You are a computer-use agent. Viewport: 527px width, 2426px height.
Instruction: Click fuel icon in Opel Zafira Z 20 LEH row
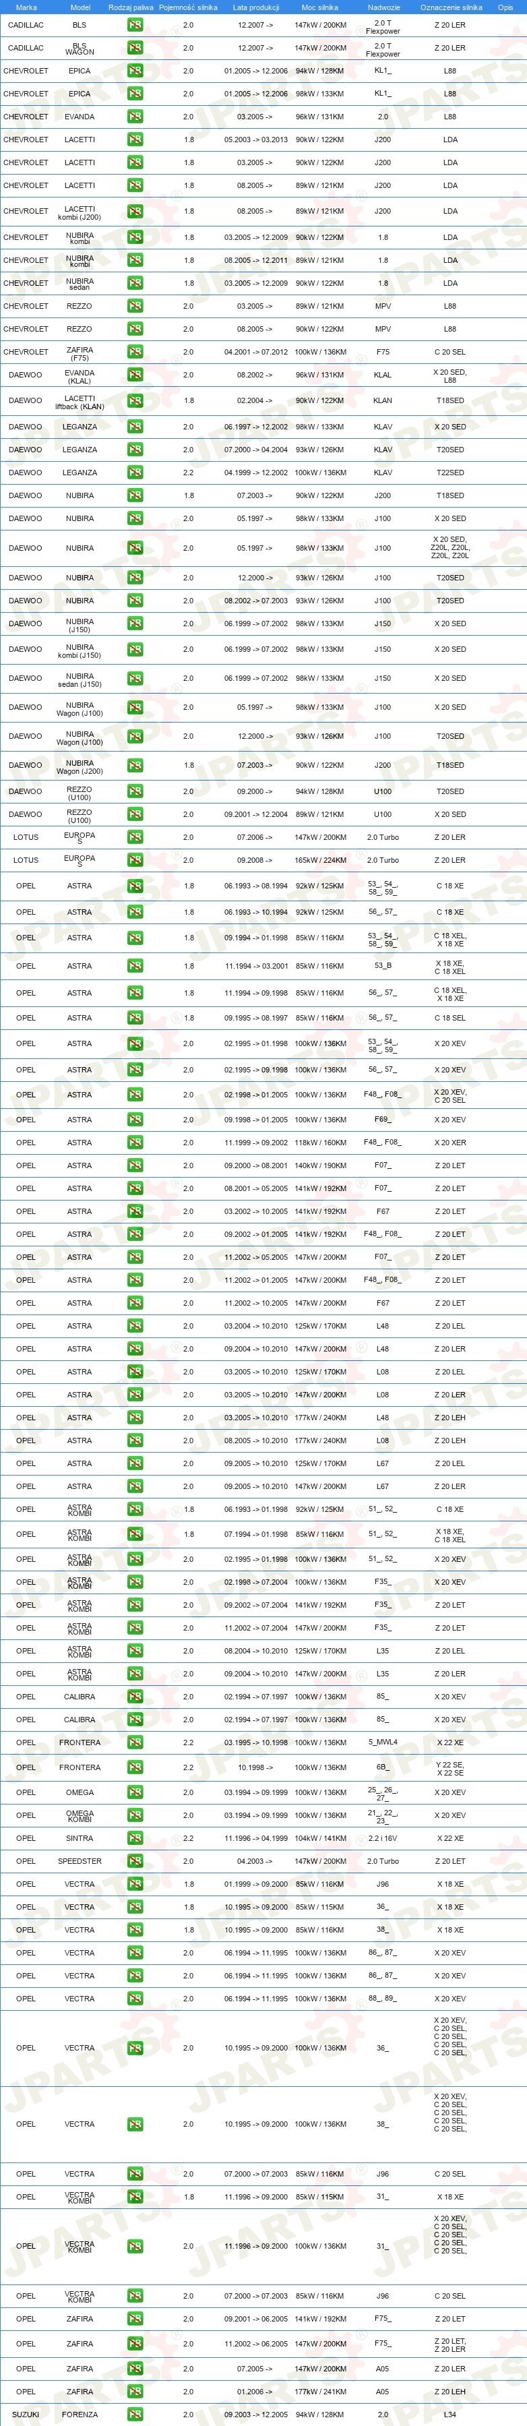[135, 2392]
